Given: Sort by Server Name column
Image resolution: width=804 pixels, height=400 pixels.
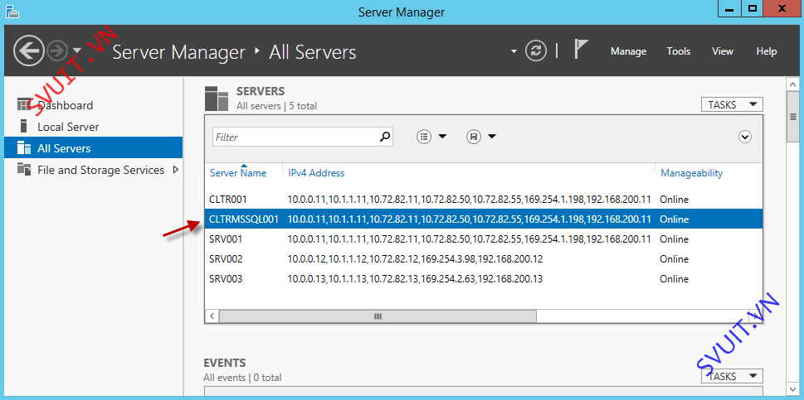Looking at the screenshot, I should click(238, 173).
